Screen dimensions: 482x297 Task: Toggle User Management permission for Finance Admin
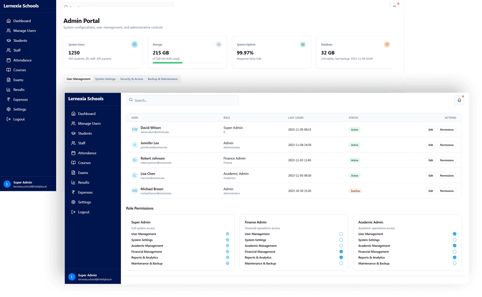[x=341, y=234]
